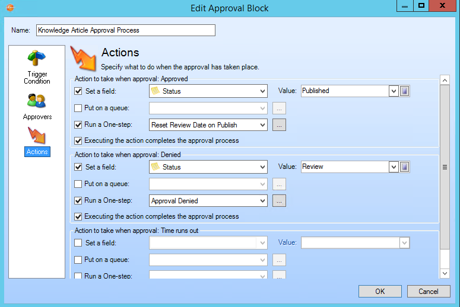
Task: Enable Put on a queue under Denied
Action: 78,184
